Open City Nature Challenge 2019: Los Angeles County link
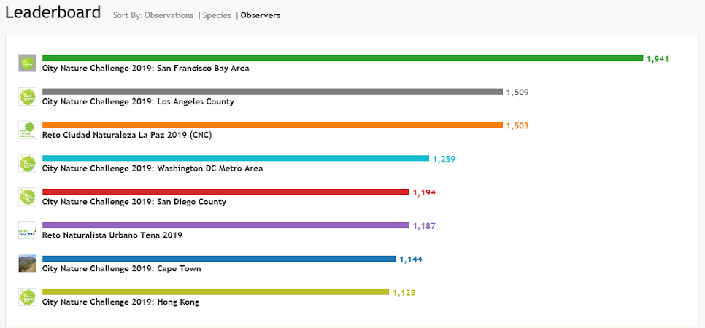The height and width of the screenshot is (328, 705). [x=138, y=102]
